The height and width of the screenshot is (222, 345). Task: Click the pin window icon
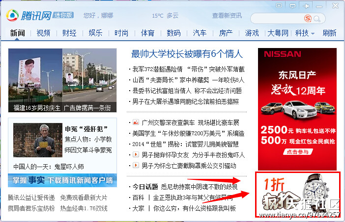point(306,6)
